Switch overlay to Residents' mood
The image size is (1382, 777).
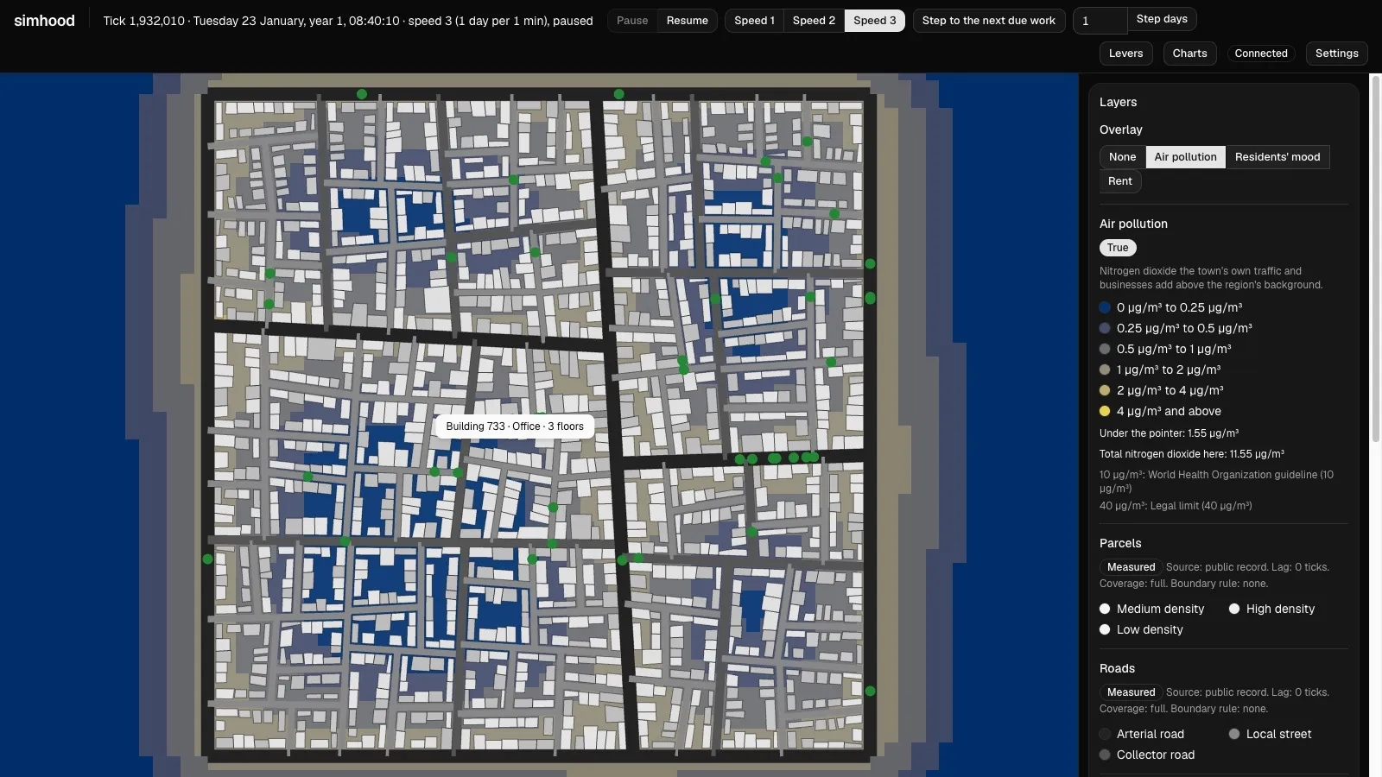(1277, 157)
